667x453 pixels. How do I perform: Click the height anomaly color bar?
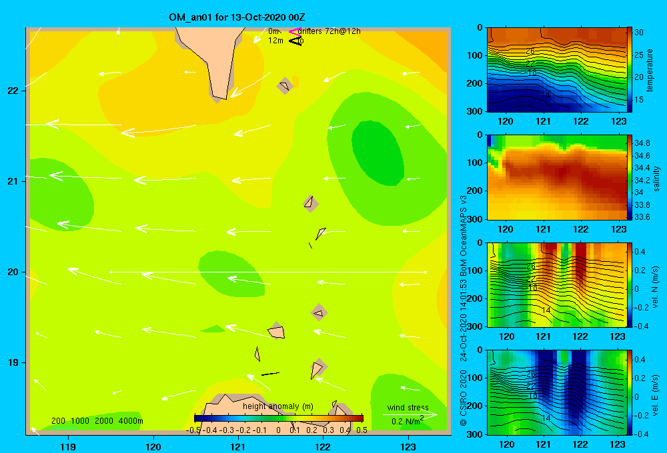coord(279,418)
